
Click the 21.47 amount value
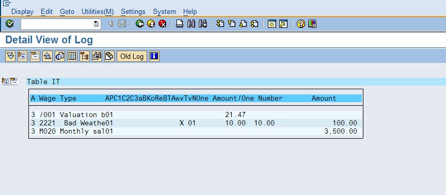(235, 115)
